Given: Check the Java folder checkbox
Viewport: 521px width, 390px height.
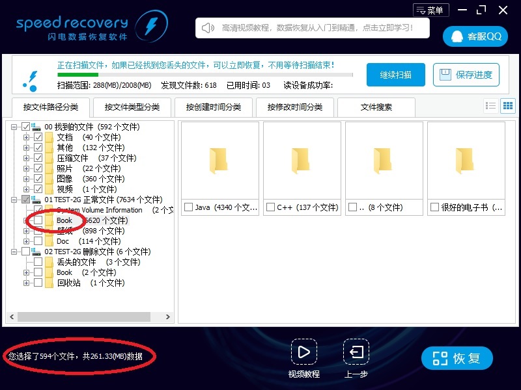Looking at the screenshot, I should coord(188,207).
